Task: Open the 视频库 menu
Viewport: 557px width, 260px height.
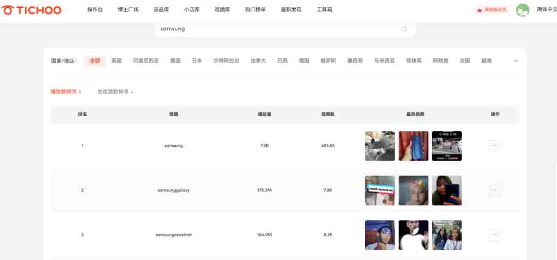Action: pyautogui.click(x=222, y=10)
